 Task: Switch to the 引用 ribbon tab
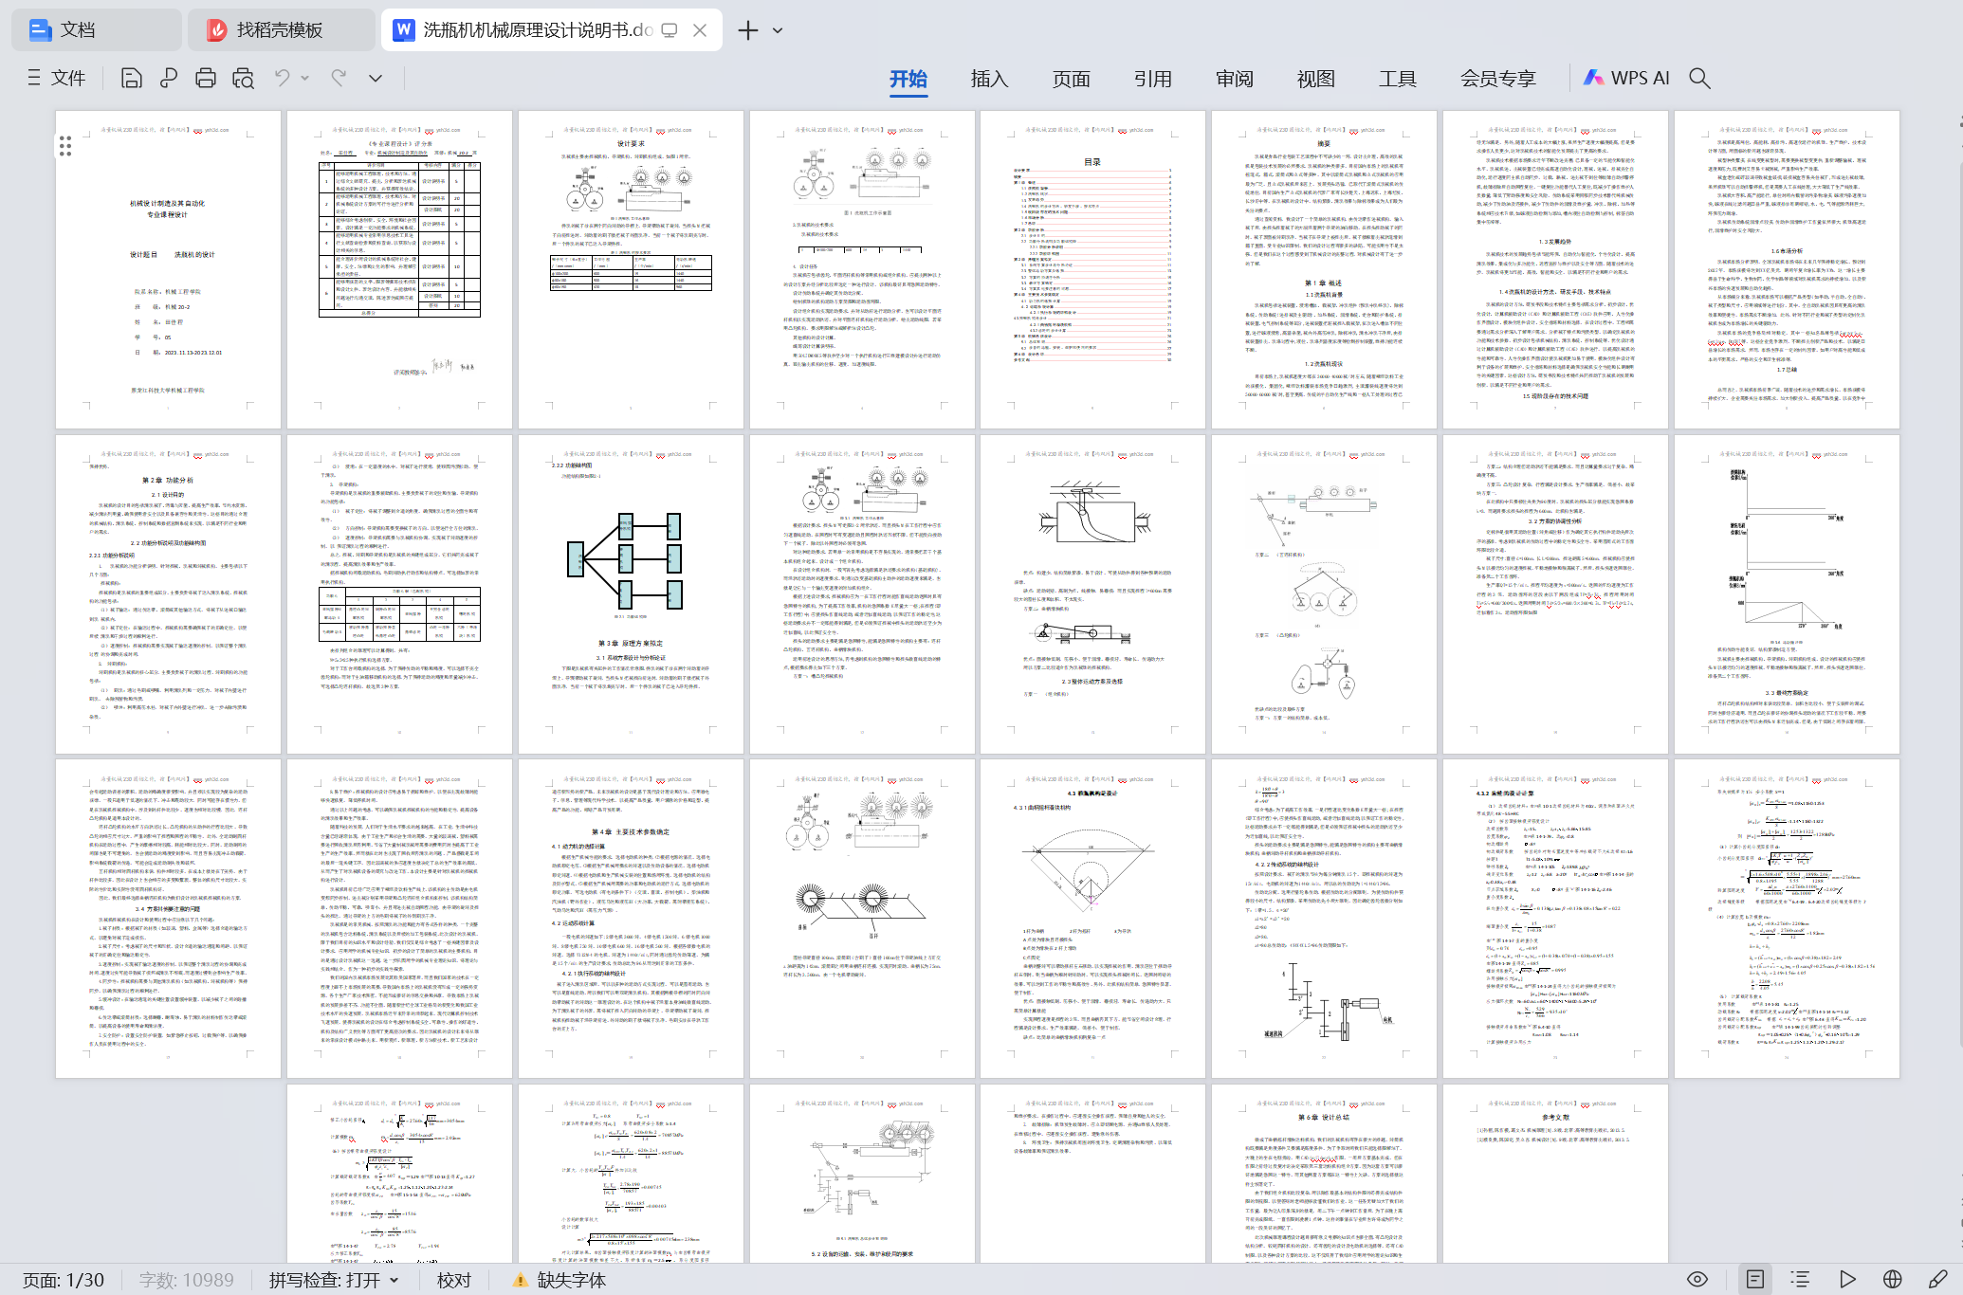tap(1152, 79)
